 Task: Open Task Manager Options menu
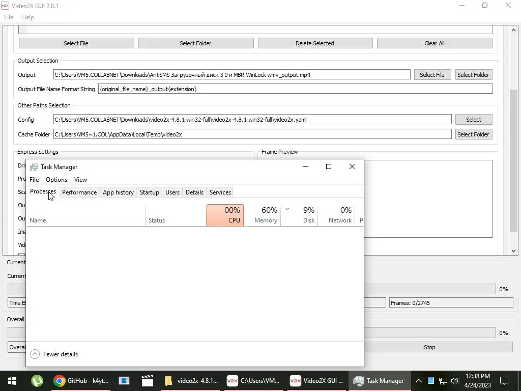coord(56,180)
